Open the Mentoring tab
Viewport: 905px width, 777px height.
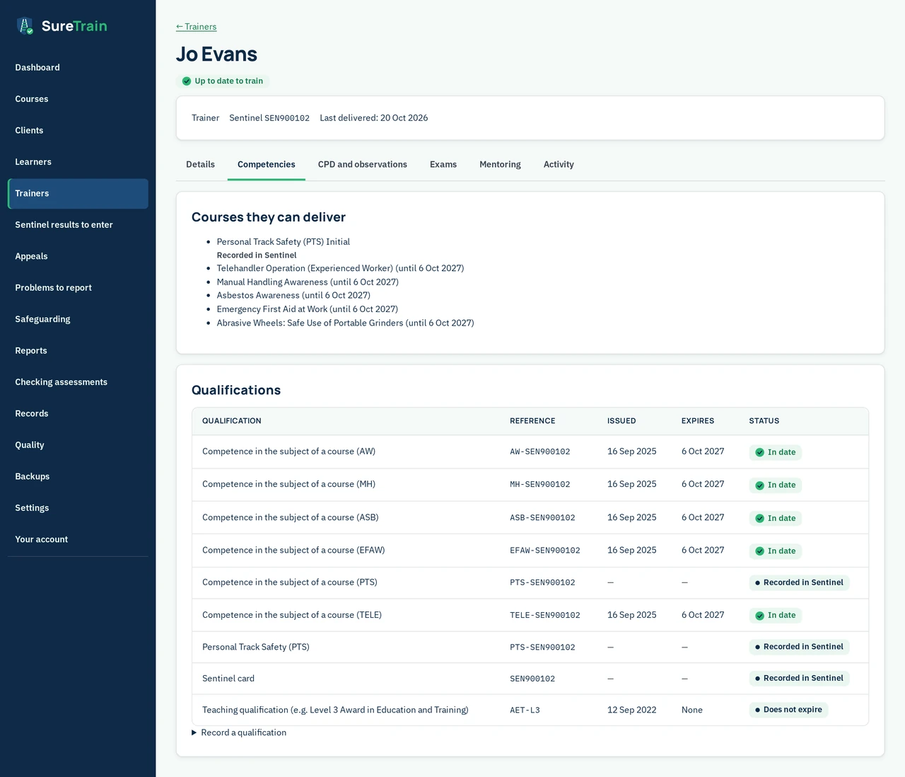click(500, 164)
